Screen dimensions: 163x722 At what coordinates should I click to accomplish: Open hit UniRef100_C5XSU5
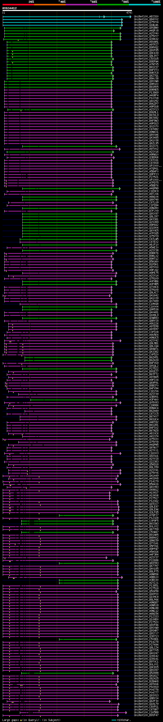coord(146,59)
